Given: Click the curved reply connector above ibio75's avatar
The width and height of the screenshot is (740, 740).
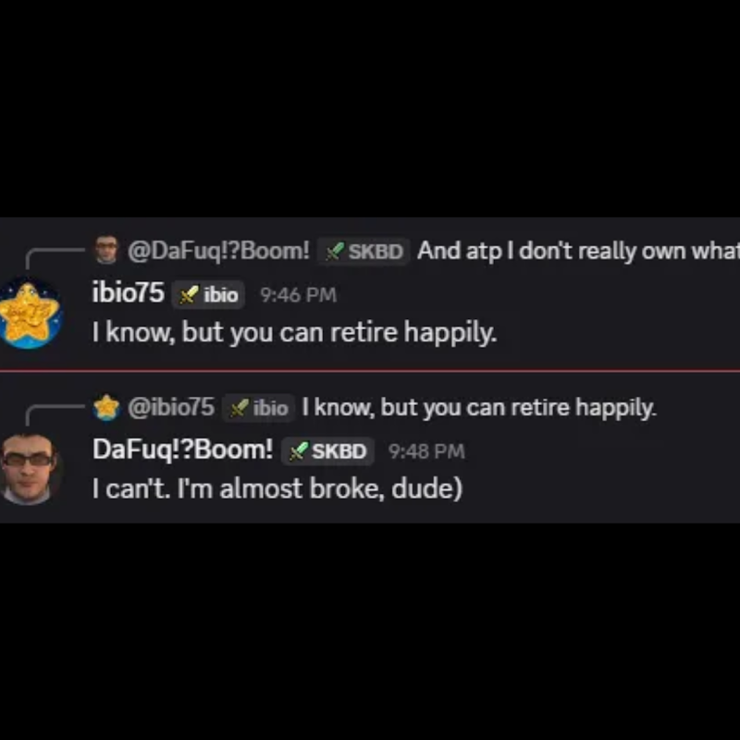Looking at the screenshot, I should 55,260.
